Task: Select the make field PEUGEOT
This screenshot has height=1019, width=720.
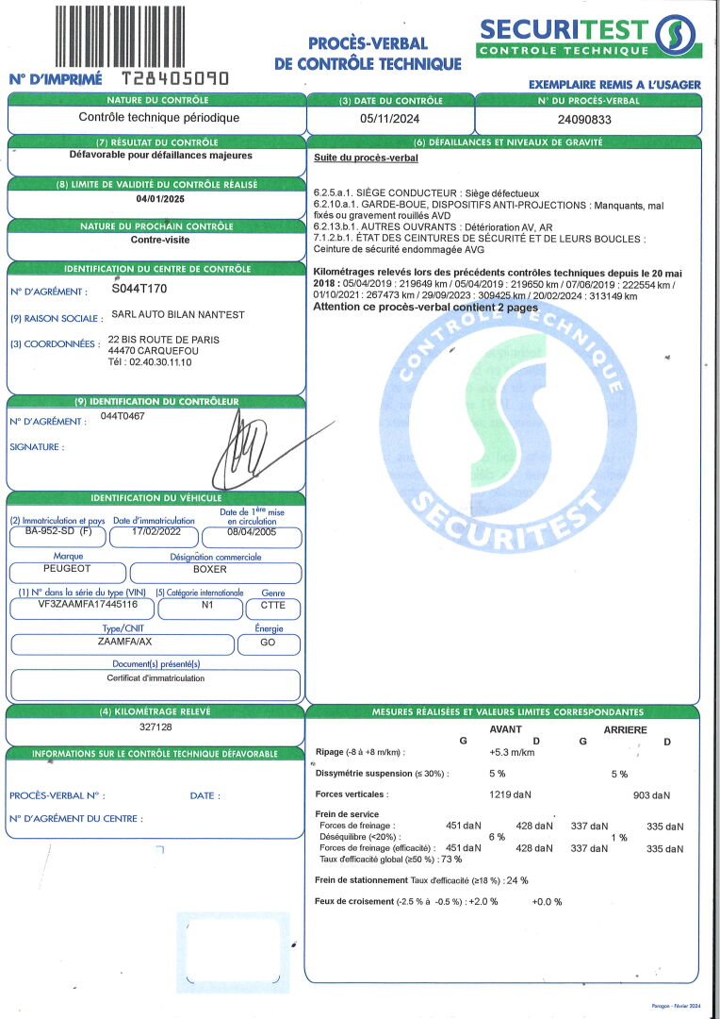Action: tap(68, 569)
